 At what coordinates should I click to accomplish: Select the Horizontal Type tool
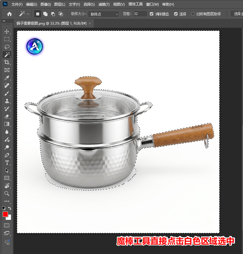coord(7,163)
